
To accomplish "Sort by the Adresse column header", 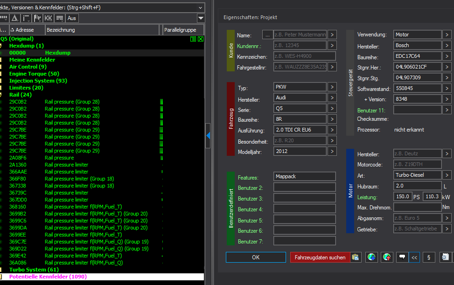I will (25, 30).
